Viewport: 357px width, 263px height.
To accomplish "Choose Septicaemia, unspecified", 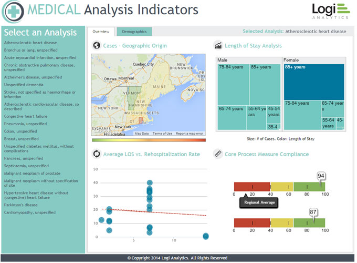I will [x=26, y=166].
